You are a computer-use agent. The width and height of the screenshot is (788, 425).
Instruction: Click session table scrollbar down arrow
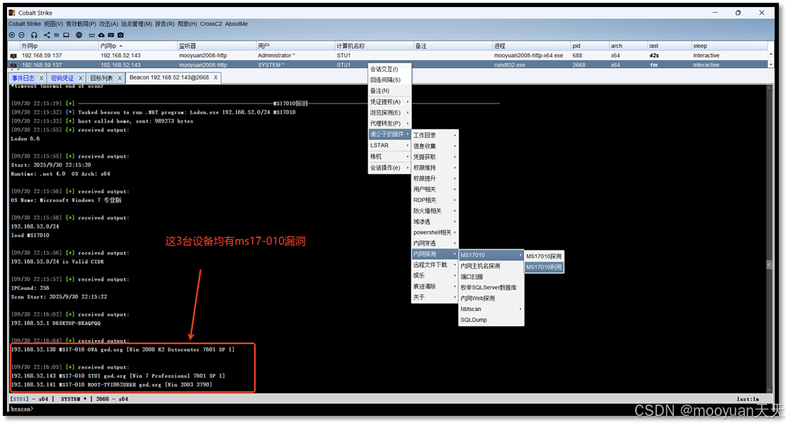tap(771, 65)
